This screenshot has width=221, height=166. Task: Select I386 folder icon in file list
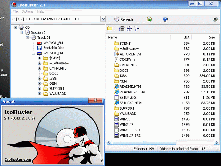pyautogui.click(x=116, y=76)
